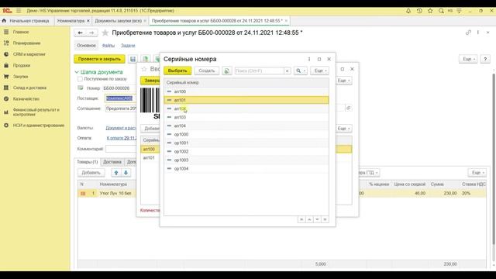Open Серийные номера dialog options menu
496x279 pixels.
309,59
